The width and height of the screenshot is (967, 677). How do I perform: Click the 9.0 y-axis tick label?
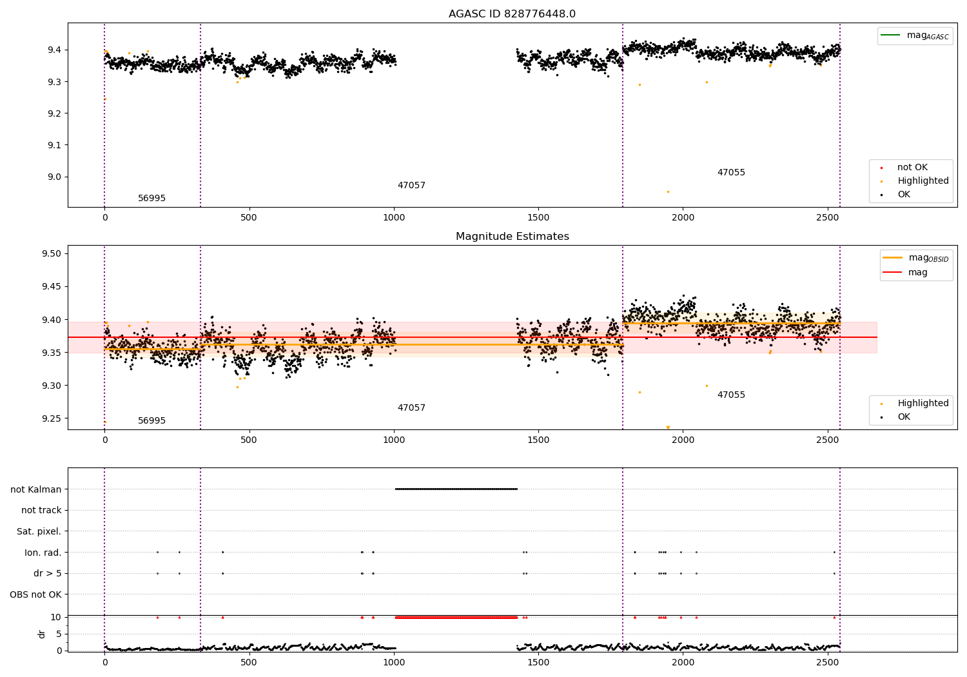[x=54, y=177]
